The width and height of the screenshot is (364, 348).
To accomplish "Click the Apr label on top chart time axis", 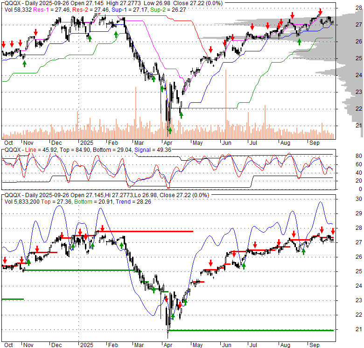I will (x=168, y=143).
